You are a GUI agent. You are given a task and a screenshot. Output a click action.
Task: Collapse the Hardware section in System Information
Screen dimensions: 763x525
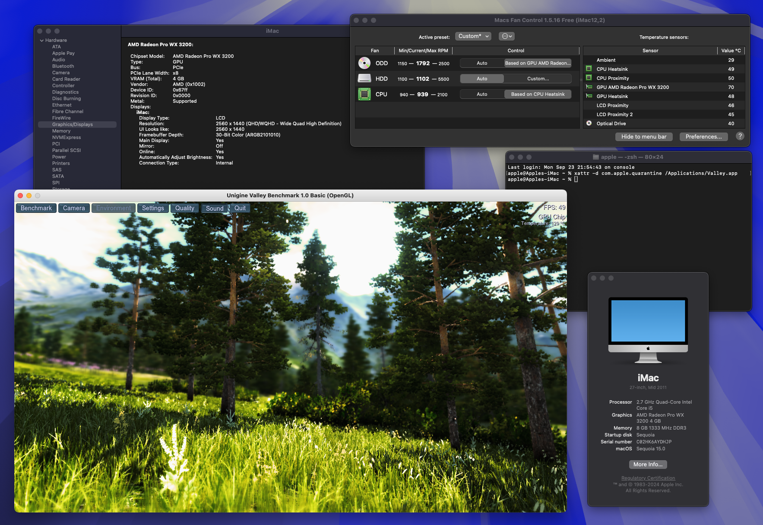click(42, 41)
